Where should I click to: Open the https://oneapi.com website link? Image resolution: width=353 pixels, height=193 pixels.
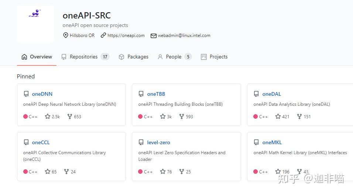tap(126, 35)
